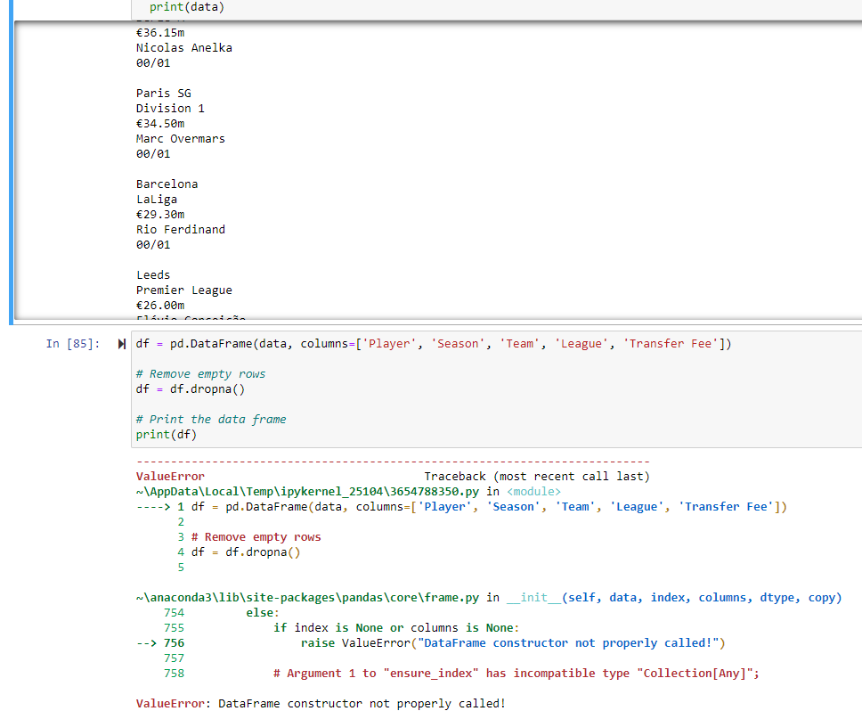Click the 'df = df.dropna()' line in code cell

tap(191, 389)
